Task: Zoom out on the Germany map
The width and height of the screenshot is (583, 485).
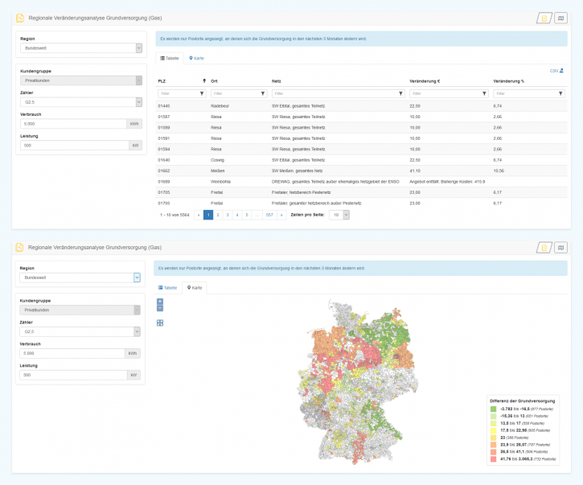Action: tap(160, 308)
